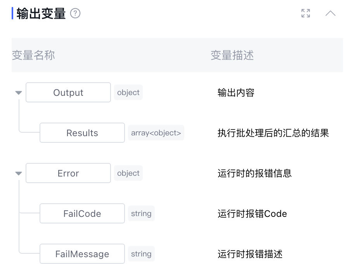Collapse the output variables section

coord(331,14)
